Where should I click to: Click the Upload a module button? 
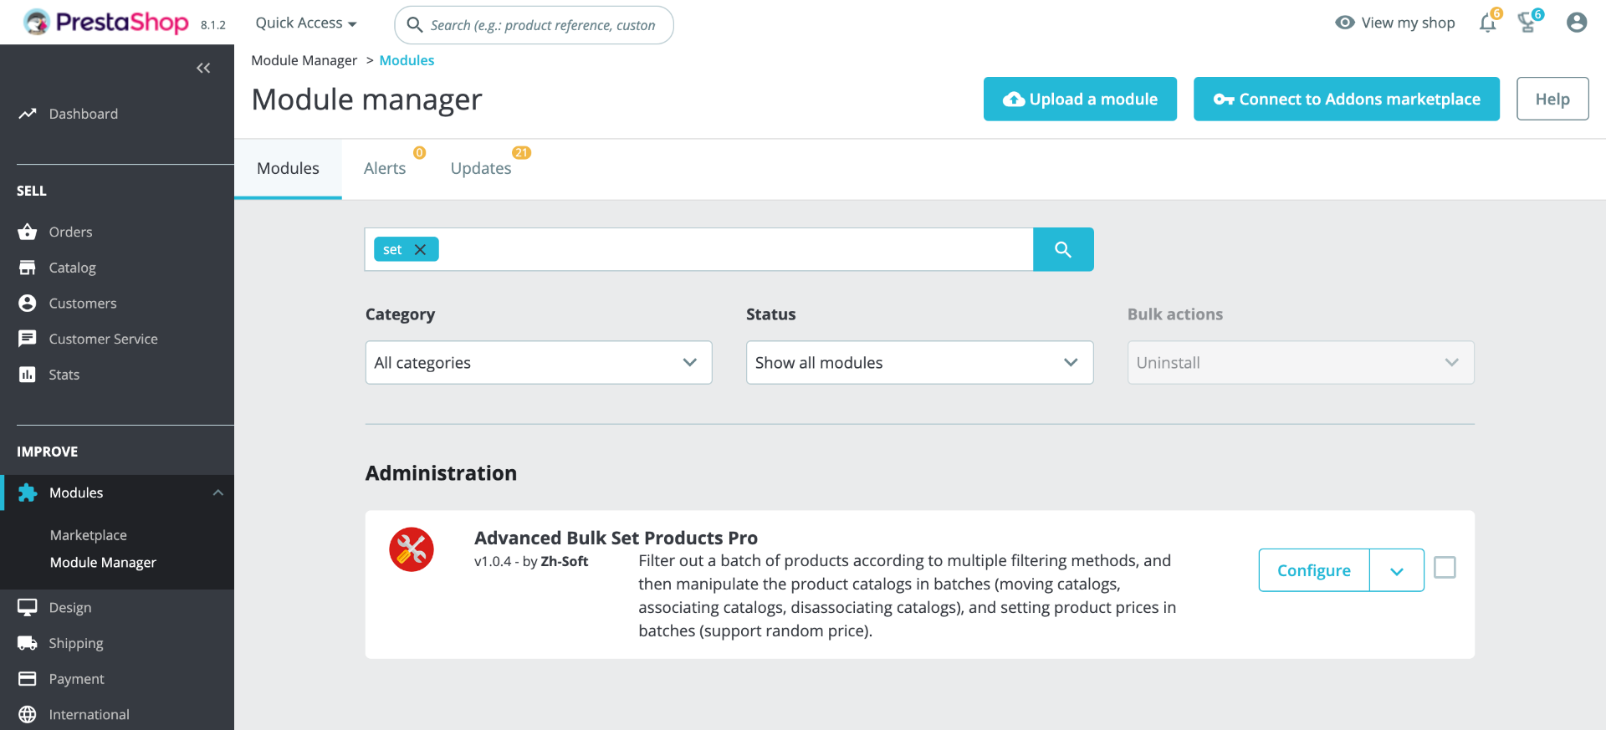click(x=1080, y=99)
